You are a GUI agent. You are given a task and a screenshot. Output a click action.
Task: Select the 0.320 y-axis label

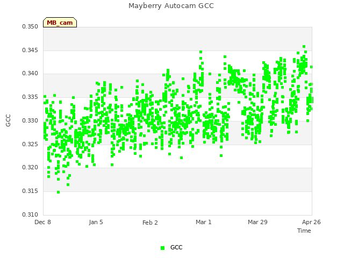click(30, 167)
